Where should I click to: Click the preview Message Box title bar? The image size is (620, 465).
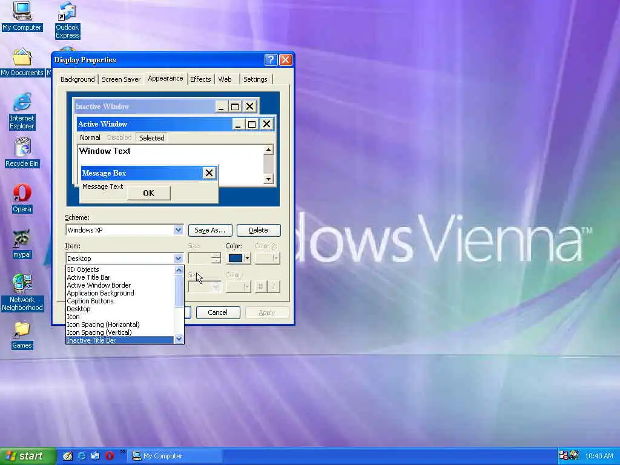(142, 173)
